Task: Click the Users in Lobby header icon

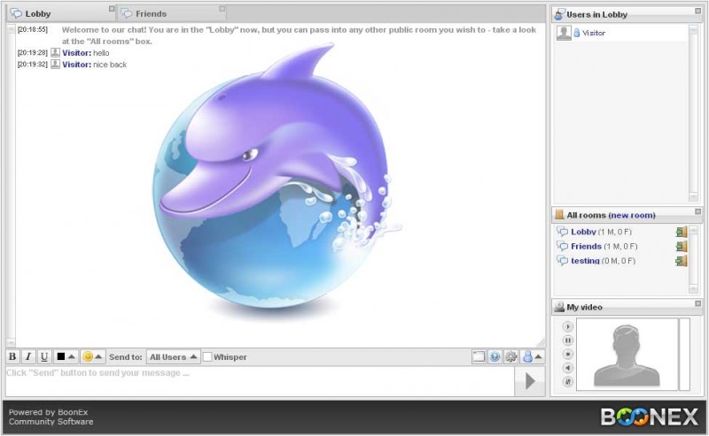Action: point(560,14)
